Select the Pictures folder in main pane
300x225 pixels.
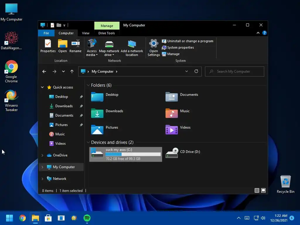tap(97, 129)
